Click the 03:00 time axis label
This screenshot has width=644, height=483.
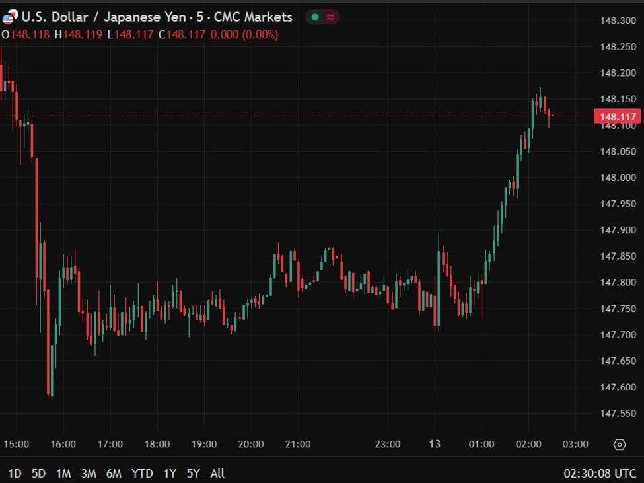click(575, 444)
